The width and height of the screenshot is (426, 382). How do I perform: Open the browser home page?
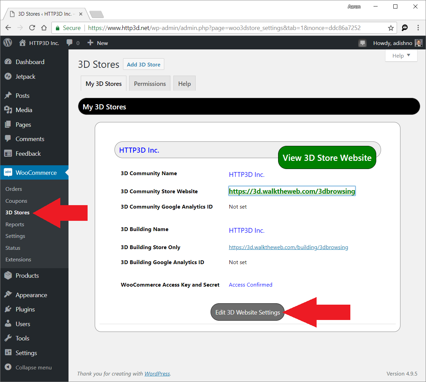44,28
